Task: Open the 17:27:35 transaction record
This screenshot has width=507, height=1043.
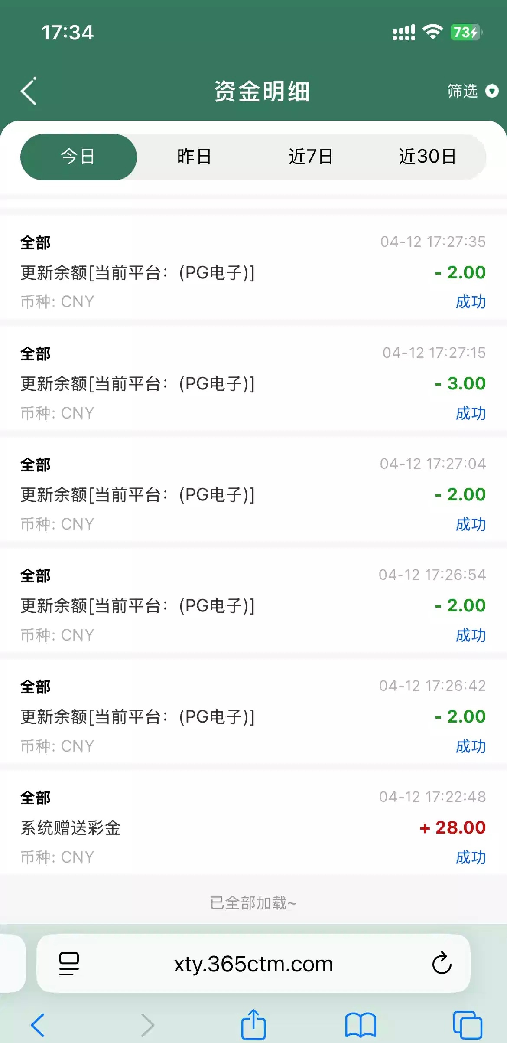Action: (x=253, y=271)
